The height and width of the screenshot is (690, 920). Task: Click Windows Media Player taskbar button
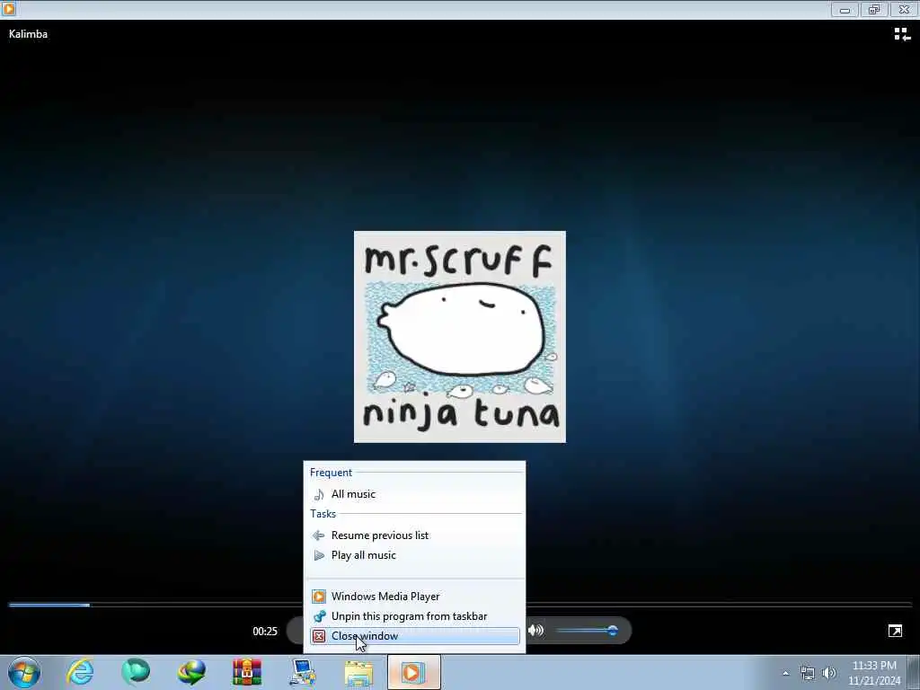(x=413, y=672)
